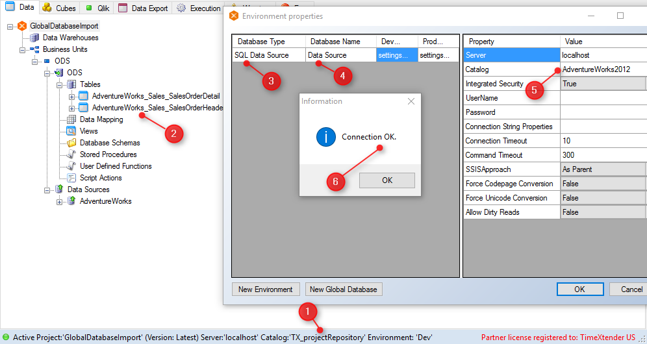Click the Execution gear icon
647x344 pixels.
coord(181,8)
